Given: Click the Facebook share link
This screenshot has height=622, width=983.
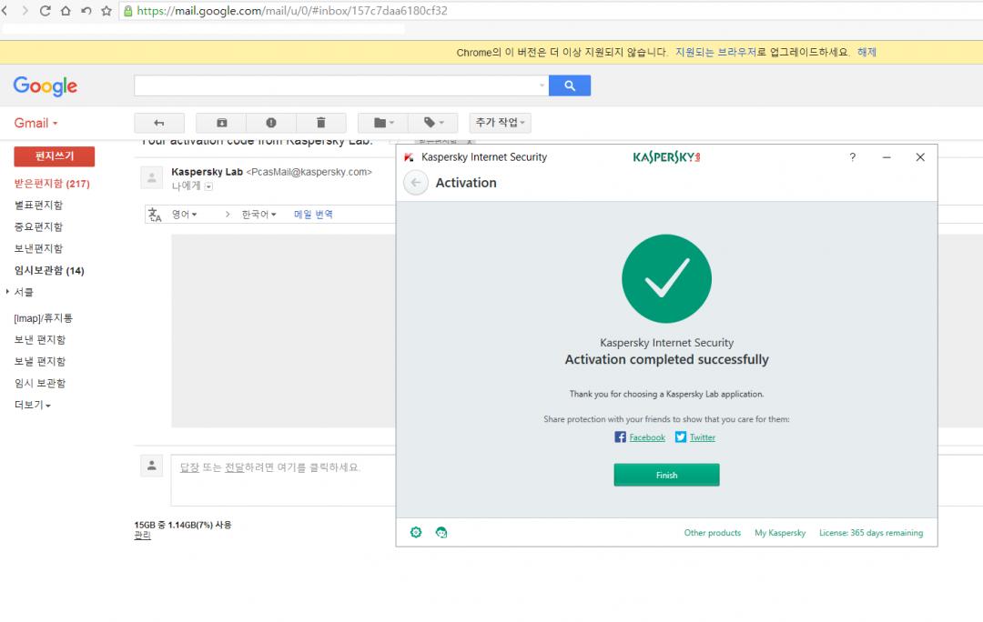Looking at the screenshot, I should (x=646, y=437).
